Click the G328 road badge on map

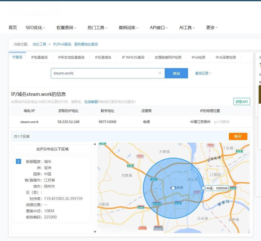(x=197, y=192)
